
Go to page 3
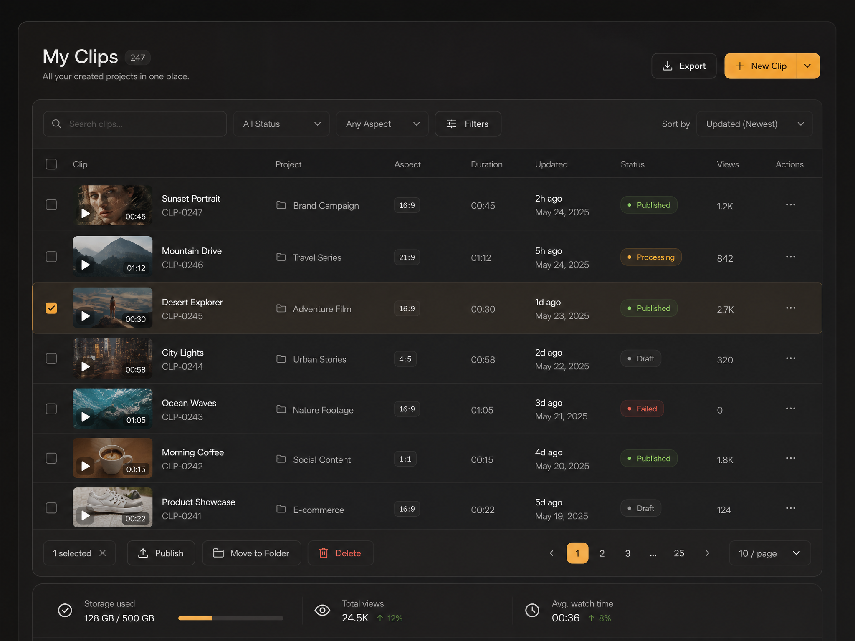tap(627, 553)
